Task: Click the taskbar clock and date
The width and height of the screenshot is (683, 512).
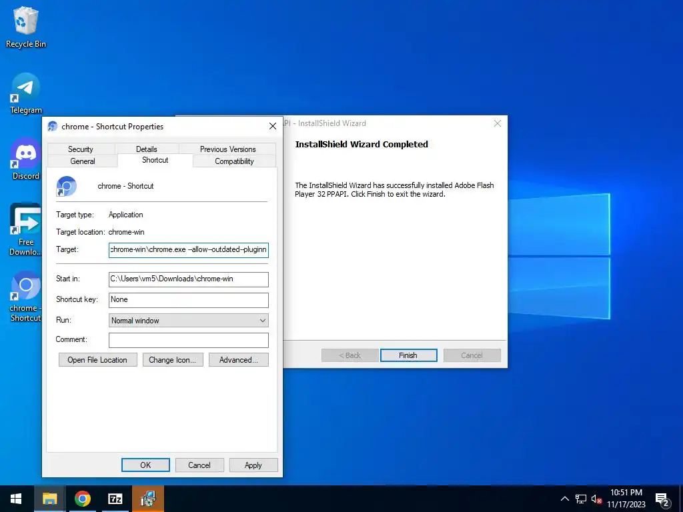Action: [x=626, y=499]
